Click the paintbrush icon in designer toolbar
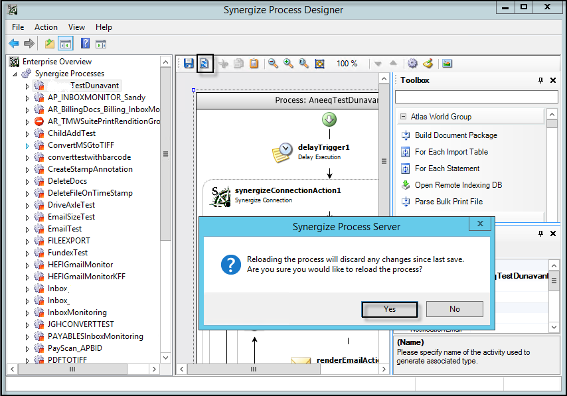Screen dimensions: 567x396 (x=428, y=64)
